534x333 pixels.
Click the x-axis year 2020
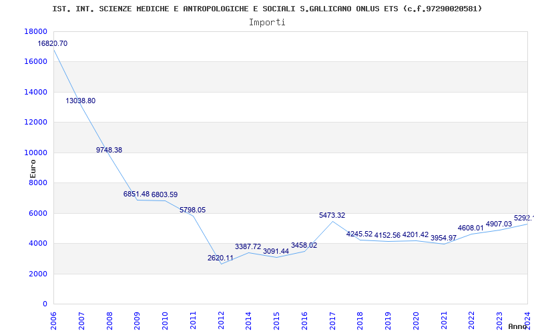point(416,320)
